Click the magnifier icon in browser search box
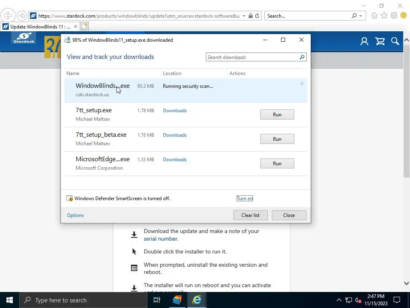The image size is (410, 308). (354, 16)
